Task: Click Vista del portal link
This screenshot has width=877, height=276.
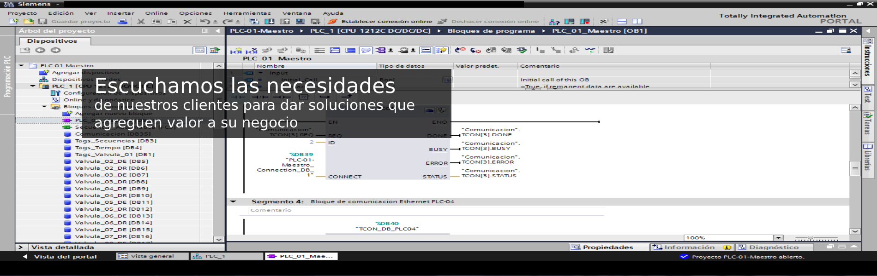Action: (65, 256)
